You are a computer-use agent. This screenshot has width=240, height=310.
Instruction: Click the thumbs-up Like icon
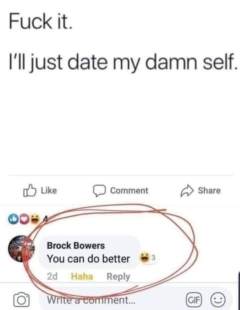click(30, 191)
